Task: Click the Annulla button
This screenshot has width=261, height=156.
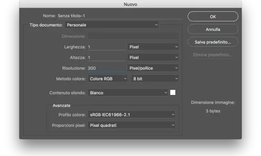Action: [213, 29]
